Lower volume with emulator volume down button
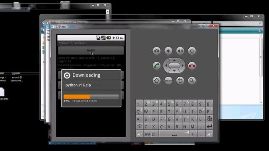The height and width of the screenshot is (151, 269). 168,51
